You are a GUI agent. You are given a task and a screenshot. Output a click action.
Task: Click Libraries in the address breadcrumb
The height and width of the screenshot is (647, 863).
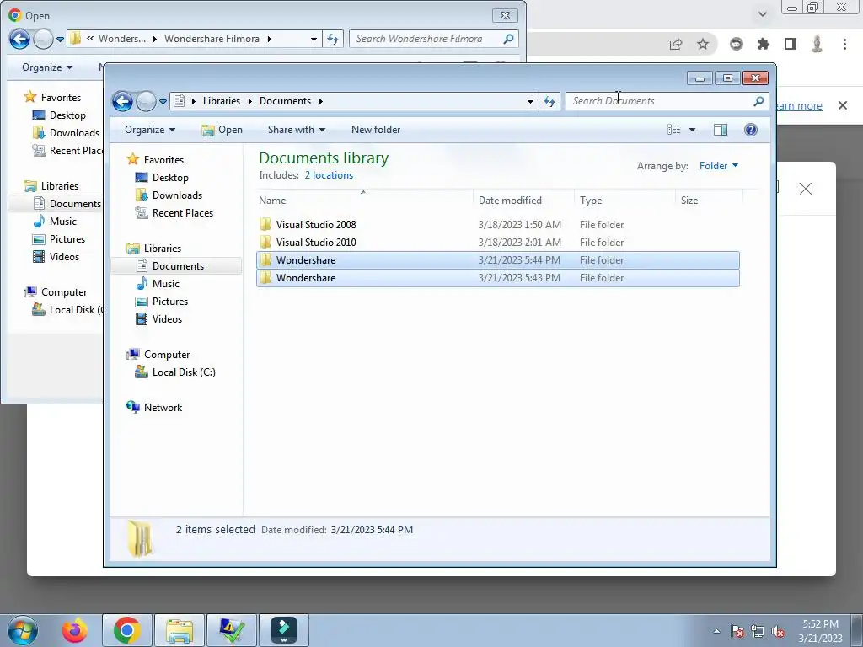(x=222, y=101)
